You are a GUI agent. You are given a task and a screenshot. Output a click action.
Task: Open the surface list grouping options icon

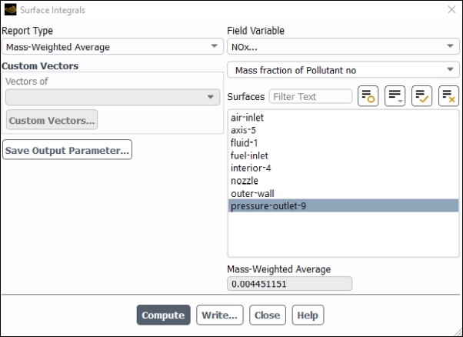[395, 96]
